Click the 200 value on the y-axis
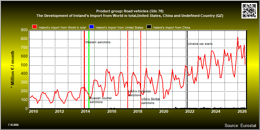 coord(24,91)
